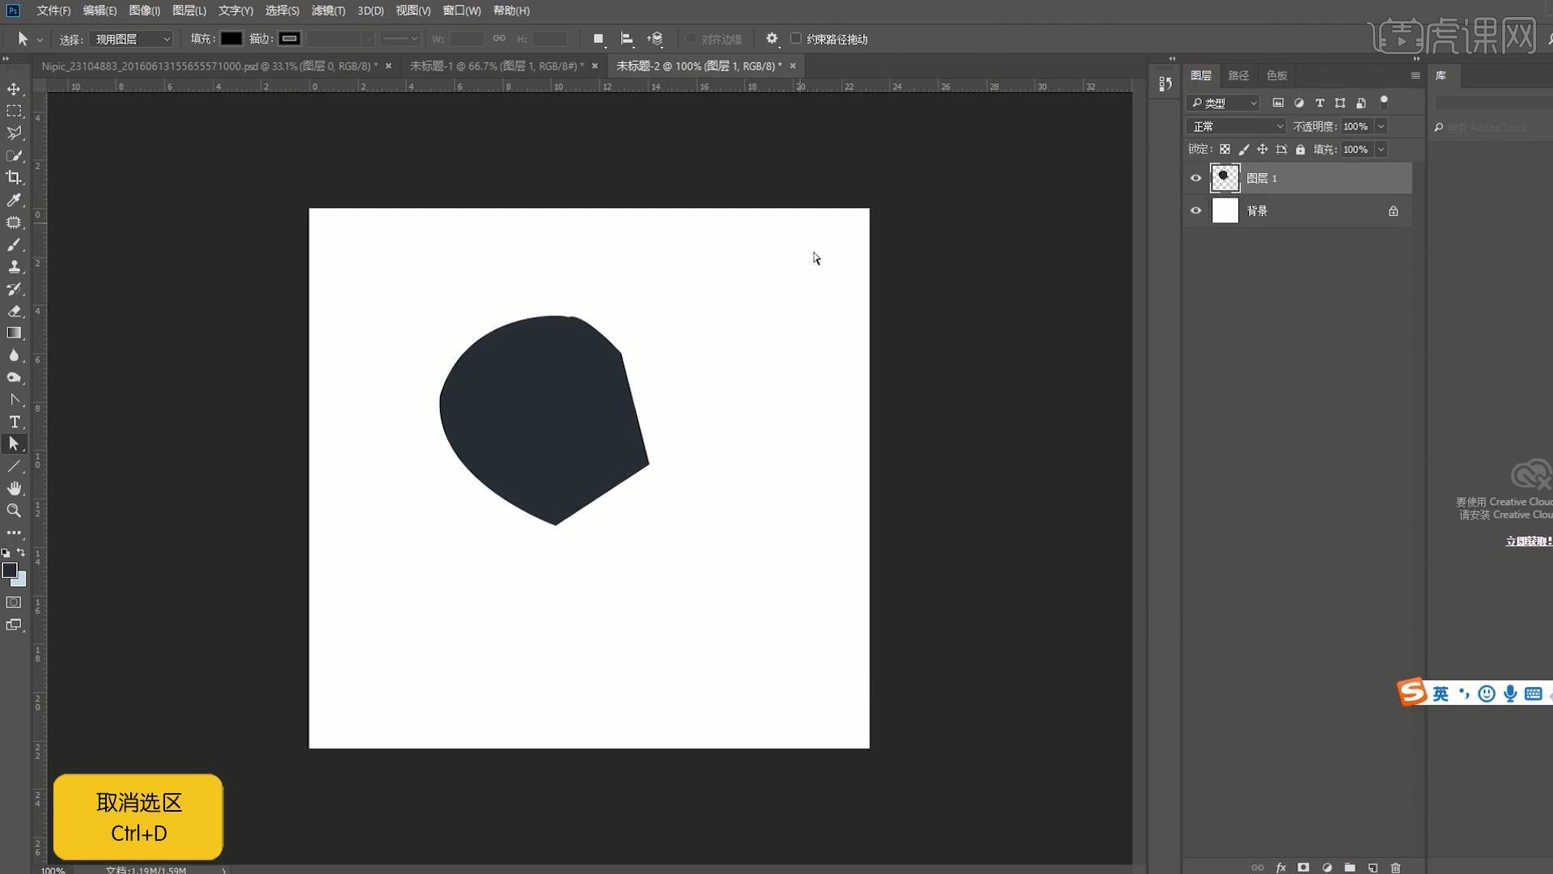Select the Polygonal Lasso tool
Image resolution: width=1553 pixels, height=874 pixels.
(14, 133)
